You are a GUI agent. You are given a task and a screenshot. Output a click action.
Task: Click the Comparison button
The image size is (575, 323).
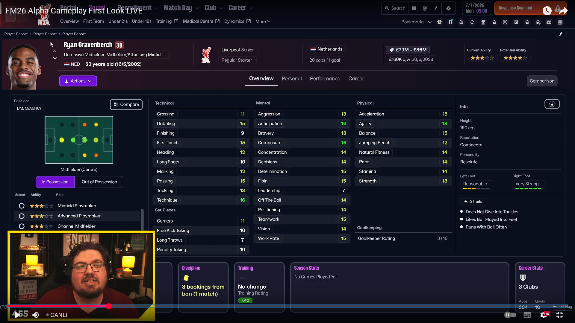pos(542,81)
